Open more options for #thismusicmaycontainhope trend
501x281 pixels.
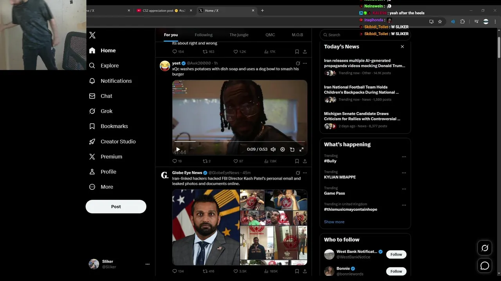coord(404,205)
